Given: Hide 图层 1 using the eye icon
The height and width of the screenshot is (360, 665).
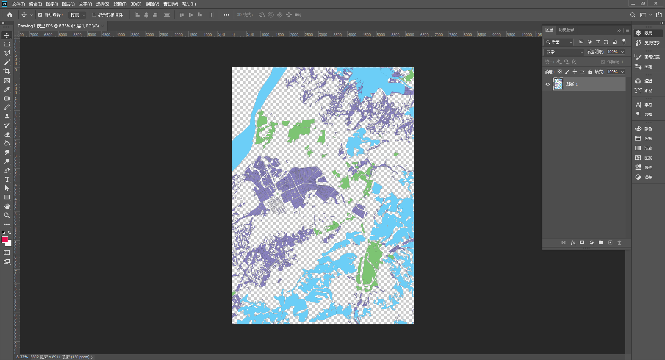Looking at the screenshot, I should 548,84.
